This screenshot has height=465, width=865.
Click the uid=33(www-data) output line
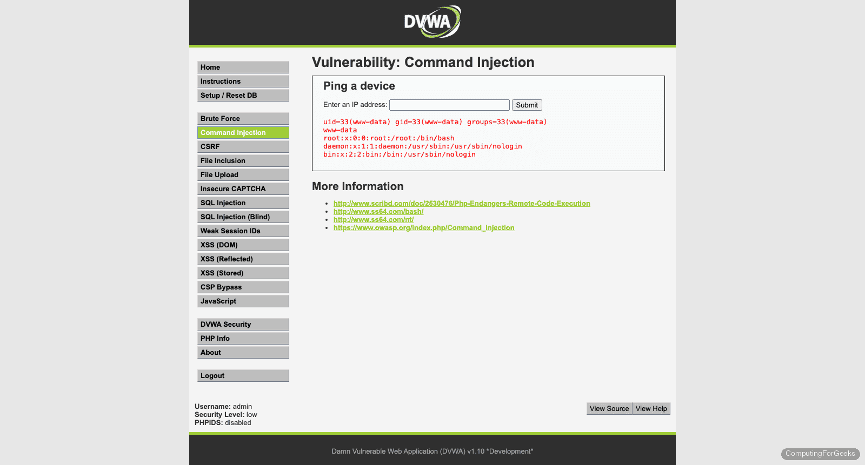(435, 122)
